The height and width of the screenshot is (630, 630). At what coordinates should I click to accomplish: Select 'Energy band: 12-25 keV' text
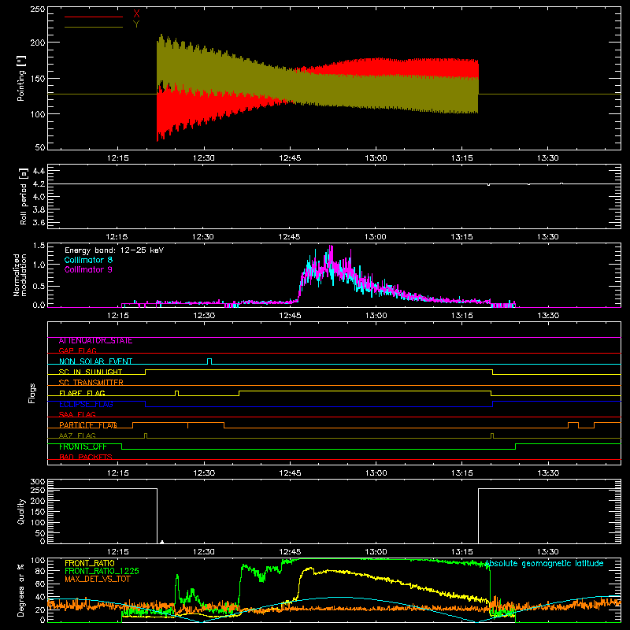click(114, 250)
